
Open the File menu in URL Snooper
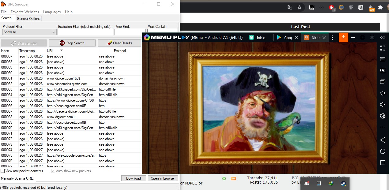[x=4, y=12]
